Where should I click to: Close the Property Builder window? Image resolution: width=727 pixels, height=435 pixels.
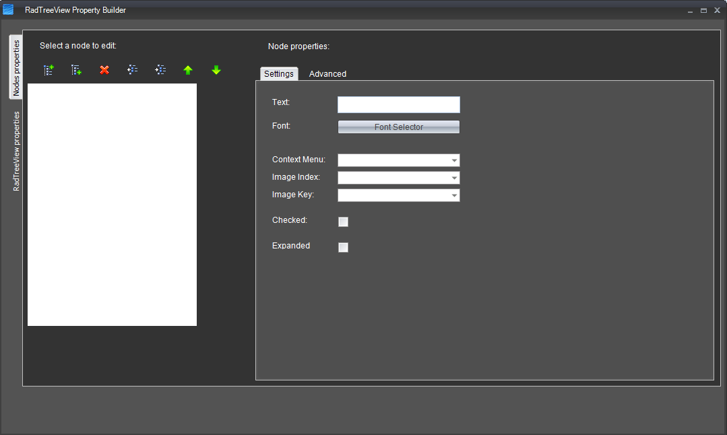tap(718, 10)
